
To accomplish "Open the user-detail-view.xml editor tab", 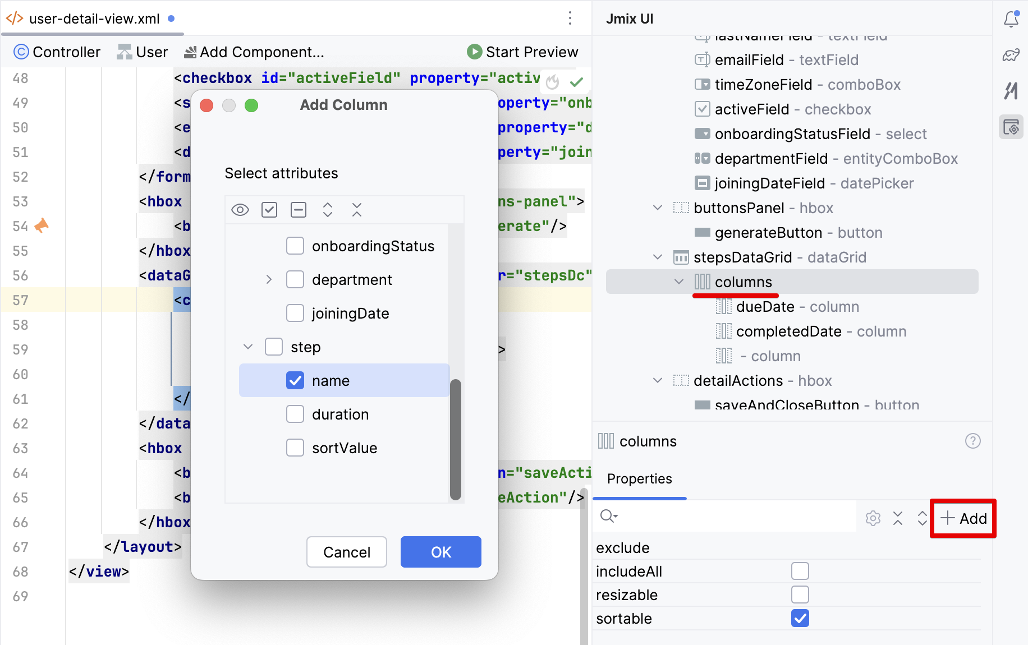I will click(94, 19).
